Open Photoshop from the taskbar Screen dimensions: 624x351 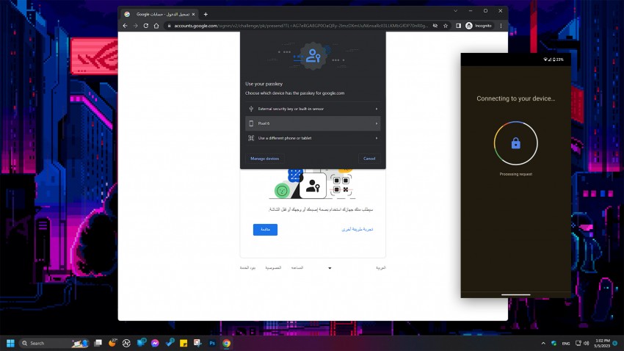212,343
